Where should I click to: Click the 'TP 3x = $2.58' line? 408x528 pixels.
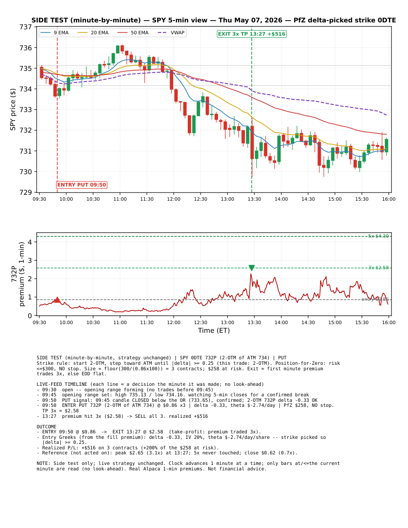(x=61, y=411)
